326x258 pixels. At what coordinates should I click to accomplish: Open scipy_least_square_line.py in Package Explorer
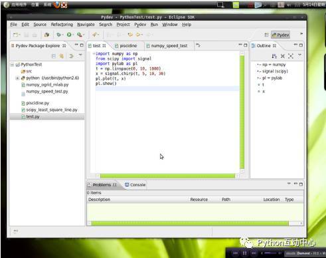49,110
